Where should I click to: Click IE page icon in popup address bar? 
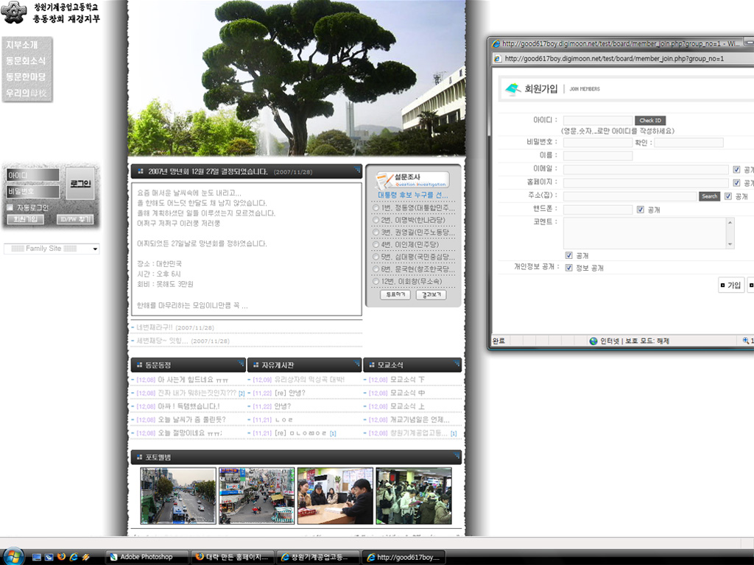pos(498,59)
